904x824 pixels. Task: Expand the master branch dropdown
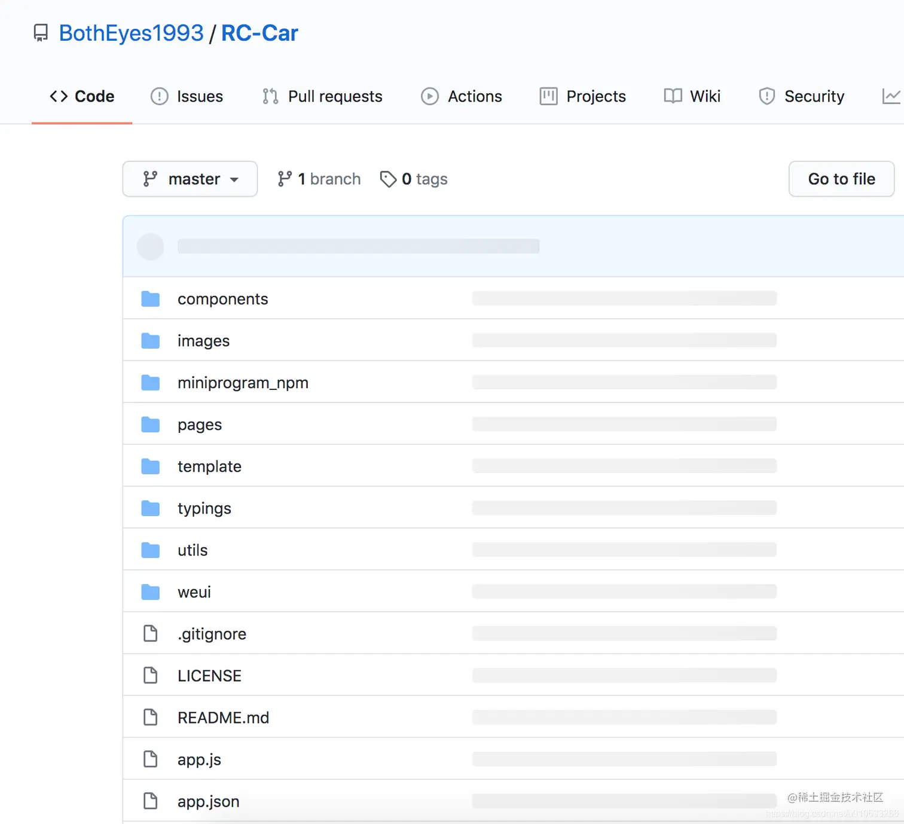coord(190,179)
